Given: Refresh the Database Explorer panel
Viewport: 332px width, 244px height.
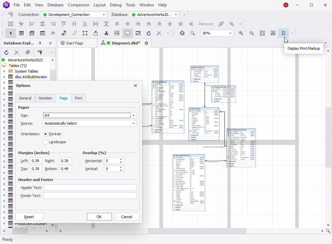Looking at the screenshot, I should click(x=6, y=52).
